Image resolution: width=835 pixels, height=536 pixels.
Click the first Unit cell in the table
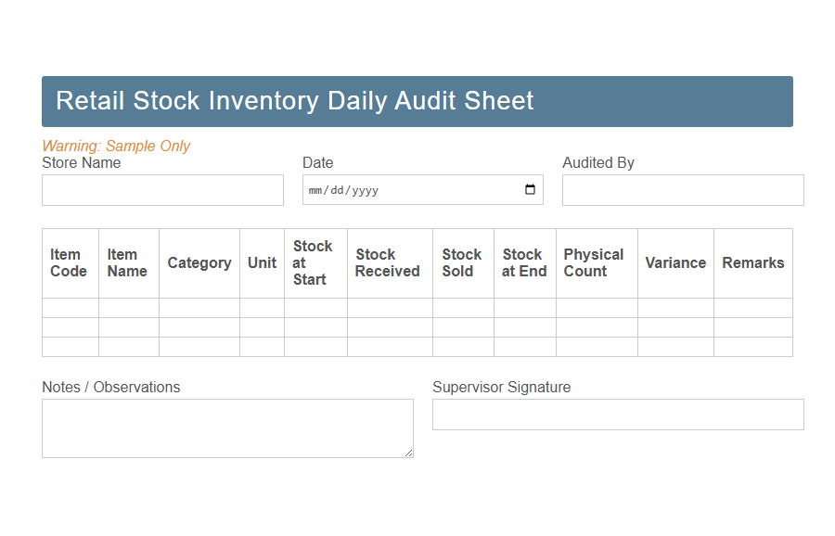point(262,307)
